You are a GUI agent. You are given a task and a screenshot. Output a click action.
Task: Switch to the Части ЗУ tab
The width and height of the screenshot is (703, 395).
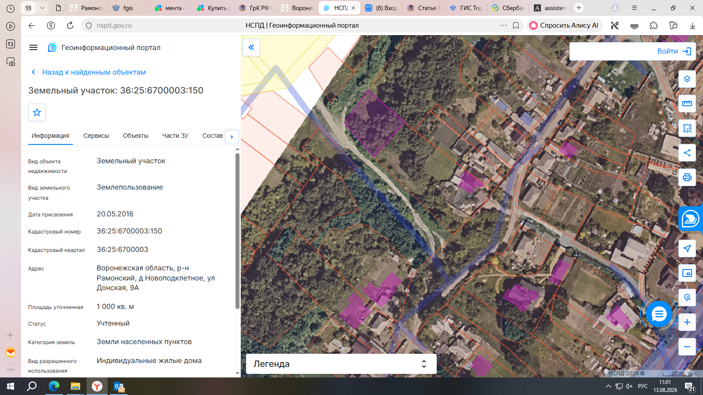coord(175,136)
